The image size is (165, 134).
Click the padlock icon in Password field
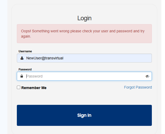[x=22, y=76]
